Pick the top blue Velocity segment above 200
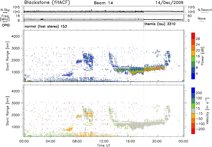 pos(193,90)
